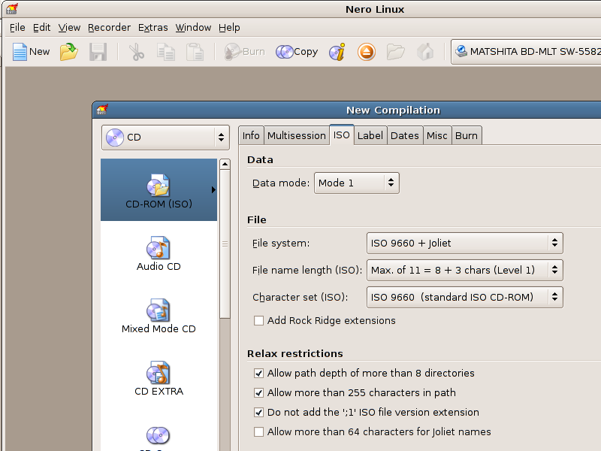Open the Recorder menu
Screen dimensions: 601x451
pos(109,28)
